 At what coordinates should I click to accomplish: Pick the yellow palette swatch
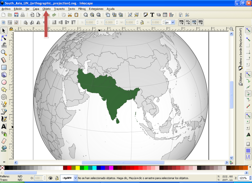[x=78, y=168]
